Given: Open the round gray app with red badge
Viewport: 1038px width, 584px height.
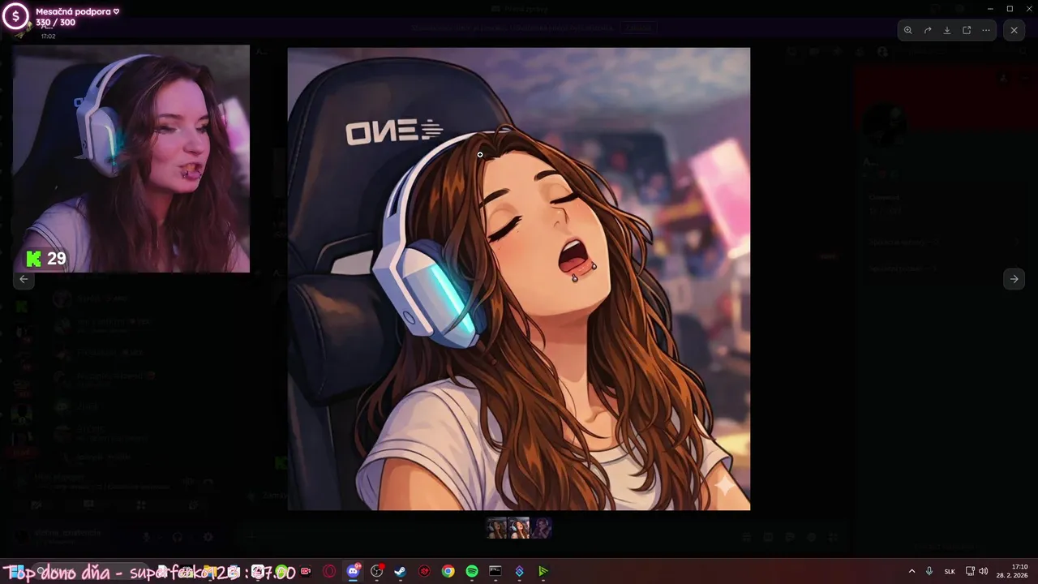Looking at the screenshot, I should tap(376, 571).
